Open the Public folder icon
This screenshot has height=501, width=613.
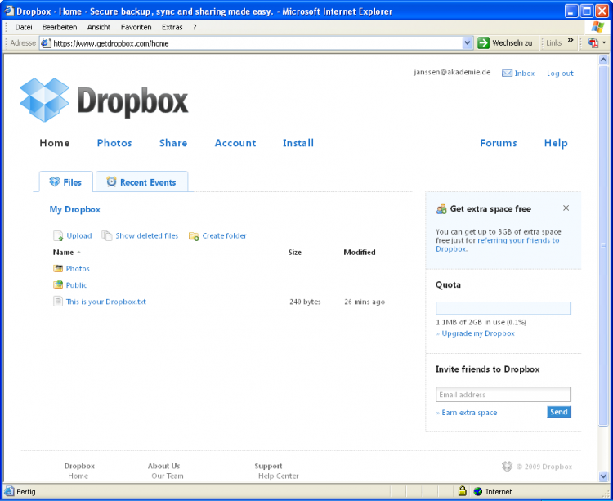click(58, 285)
